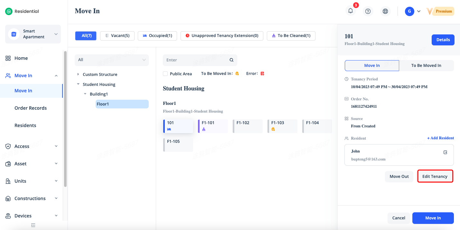
Task: Filter by Vacant(5) rooms
Action: (117, 36)
